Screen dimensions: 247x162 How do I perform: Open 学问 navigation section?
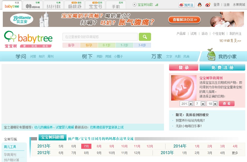(21, 56)
